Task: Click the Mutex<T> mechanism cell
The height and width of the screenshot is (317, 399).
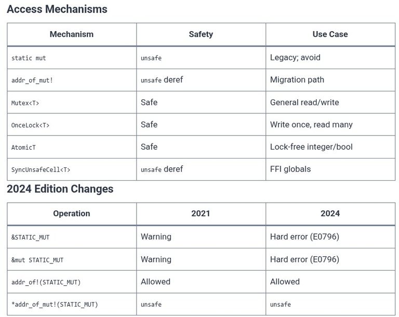Action: tap(72, 102)
